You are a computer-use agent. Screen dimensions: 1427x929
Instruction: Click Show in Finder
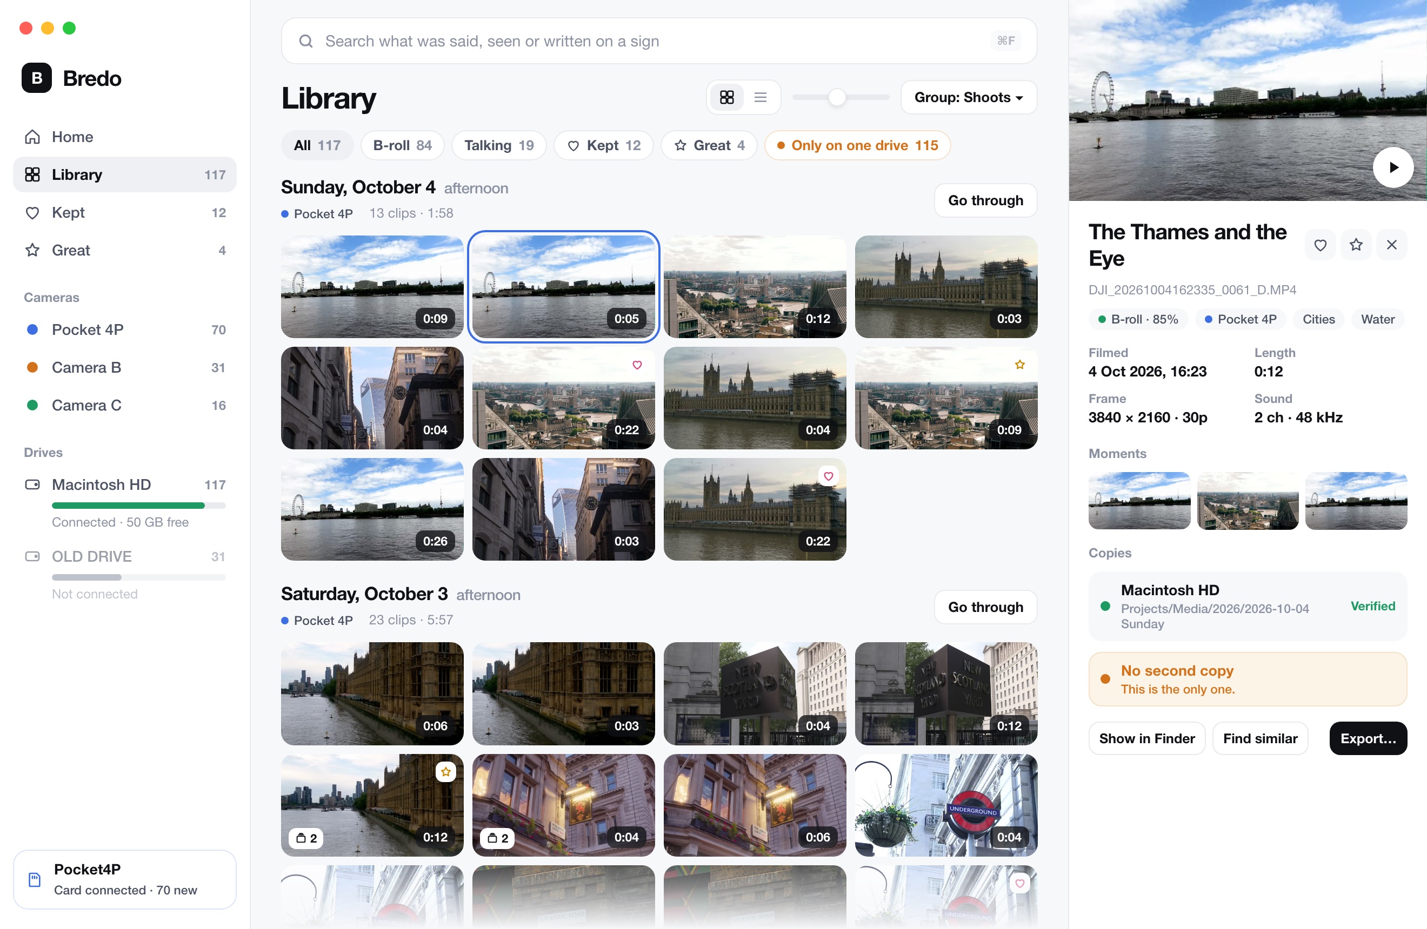point(1146,738)
